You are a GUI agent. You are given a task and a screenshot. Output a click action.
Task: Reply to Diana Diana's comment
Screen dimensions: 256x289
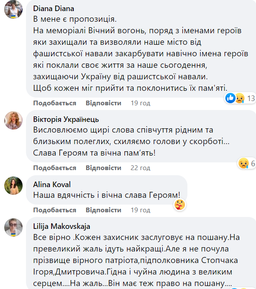pyautogui.click(x=103, y=103)
